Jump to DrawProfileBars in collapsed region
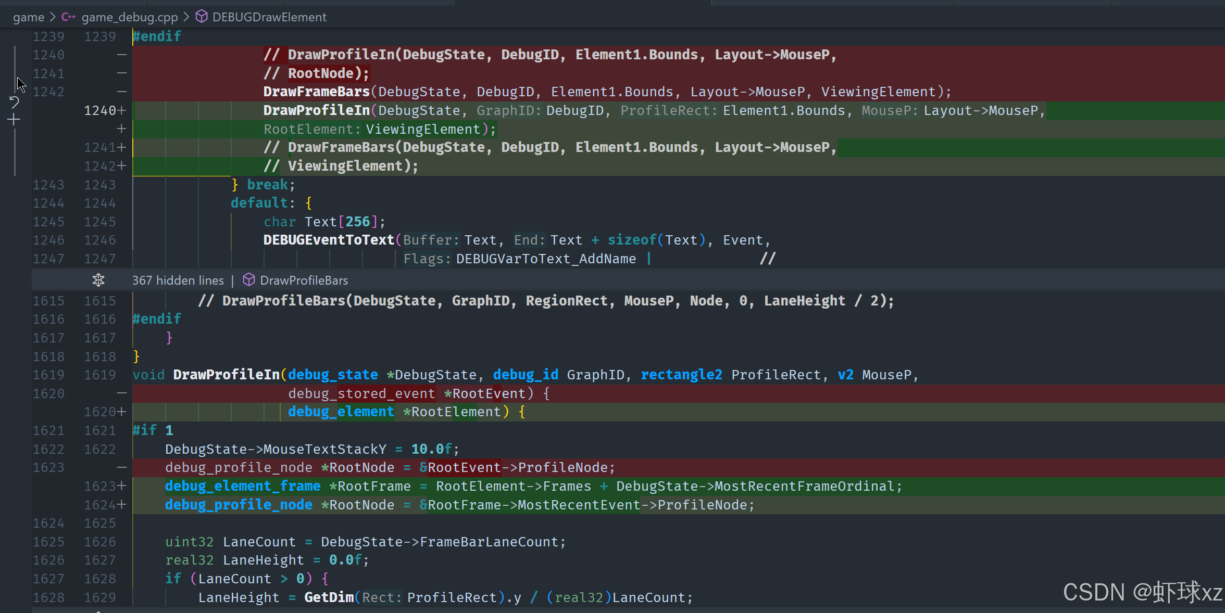Screen dimensions: 1225x613 (304, 280)
